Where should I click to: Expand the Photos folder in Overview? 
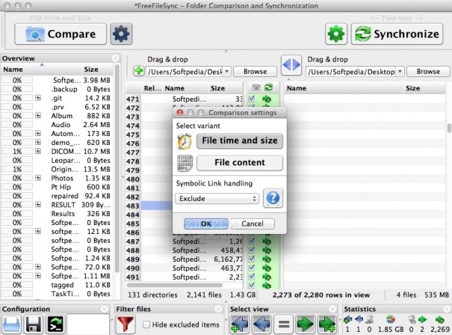click(38, 178)
